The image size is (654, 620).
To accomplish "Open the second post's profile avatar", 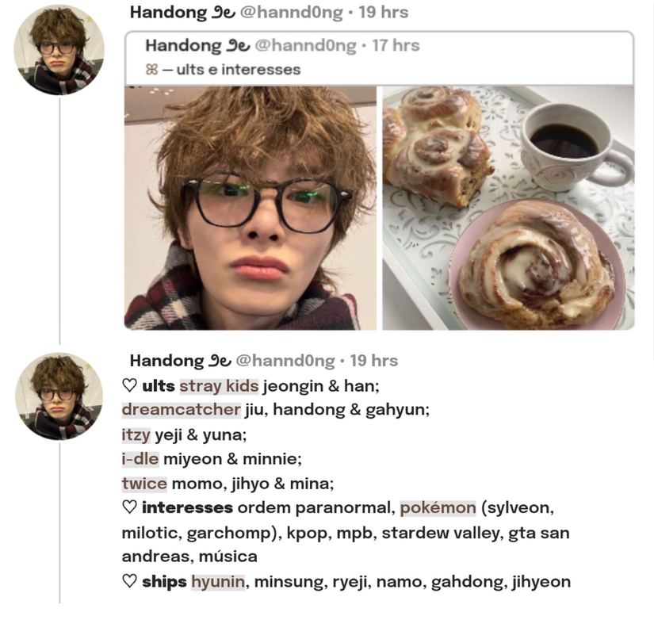I will 59,396.
